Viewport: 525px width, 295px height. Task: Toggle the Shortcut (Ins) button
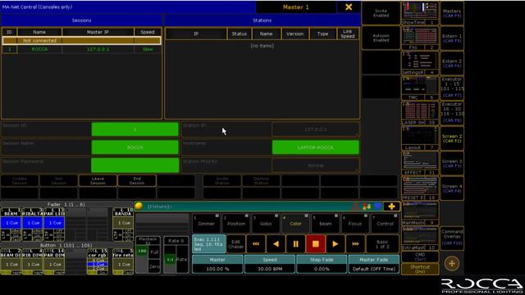coord(420,269)
